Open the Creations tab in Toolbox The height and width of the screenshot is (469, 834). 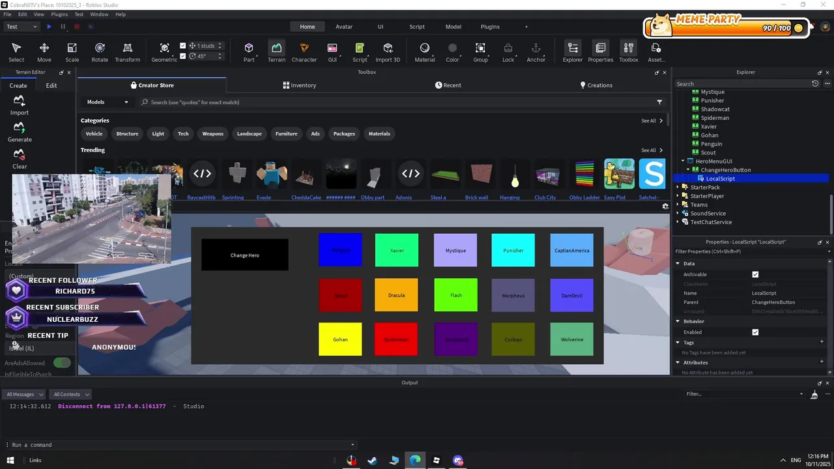(x=596, y=85)
